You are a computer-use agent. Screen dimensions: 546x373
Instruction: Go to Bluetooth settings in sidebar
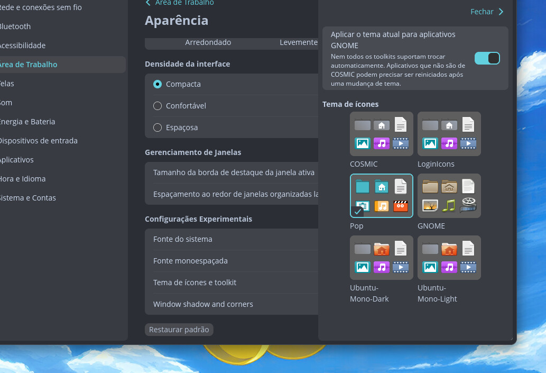tap(15, 26)
